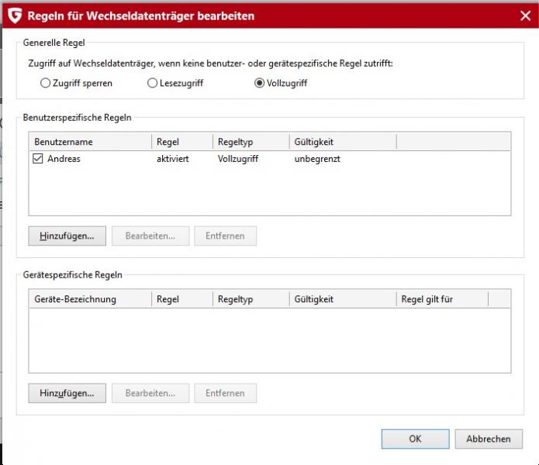Cancel the dialog with Abbrechen

pyautogui.click(x=489, y=439)
